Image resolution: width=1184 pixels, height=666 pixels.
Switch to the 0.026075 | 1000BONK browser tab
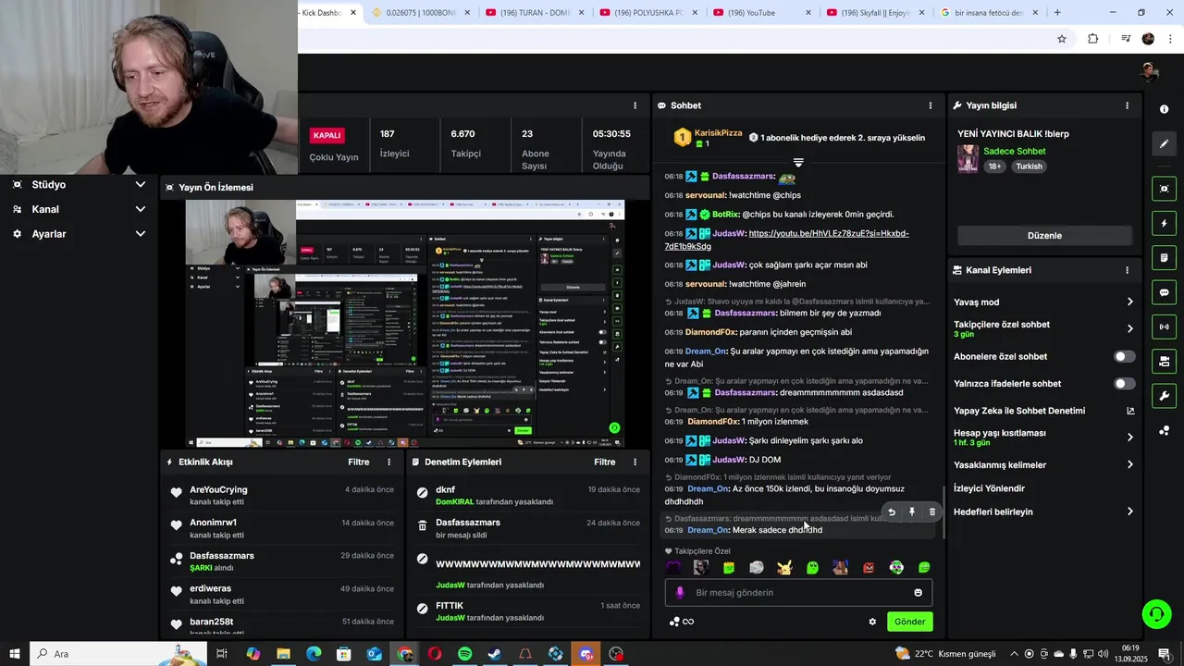(420, 13)
